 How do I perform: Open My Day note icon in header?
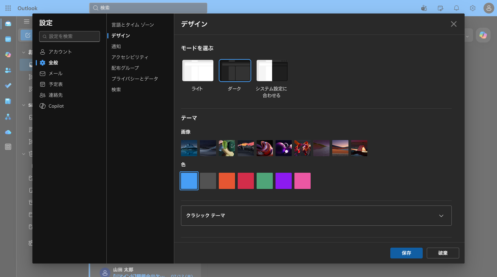pyautogui.click(x=440, y=8)
